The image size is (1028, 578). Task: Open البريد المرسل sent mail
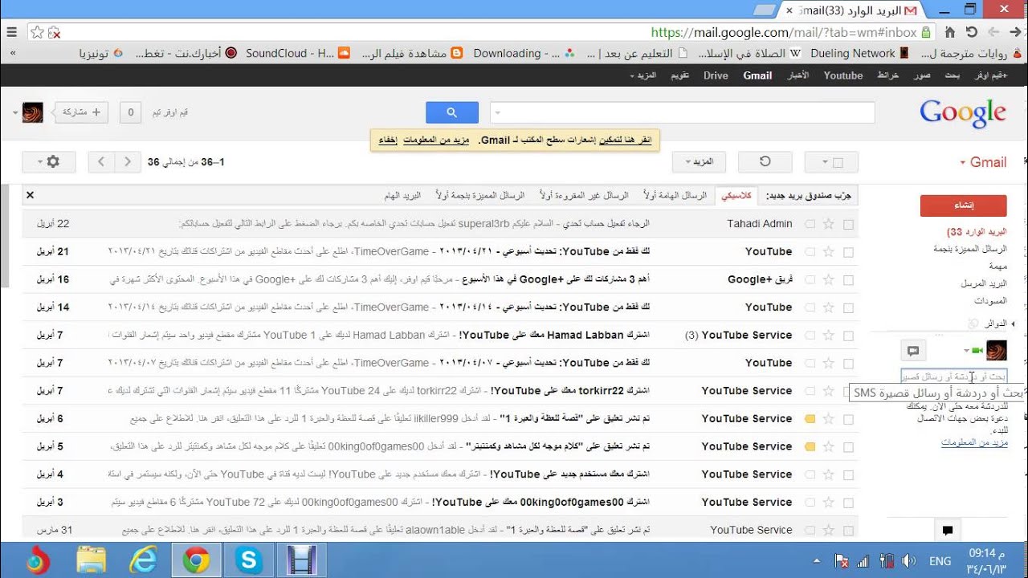(984, 283)
